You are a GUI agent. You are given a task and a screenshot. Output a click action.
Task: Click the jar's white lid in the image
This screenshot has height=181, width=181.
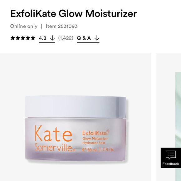75,107
